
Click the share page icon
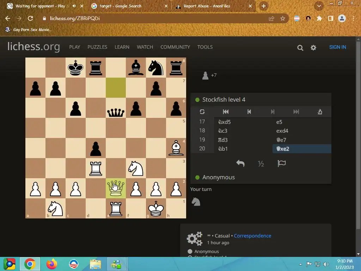(x=271, y=18)
